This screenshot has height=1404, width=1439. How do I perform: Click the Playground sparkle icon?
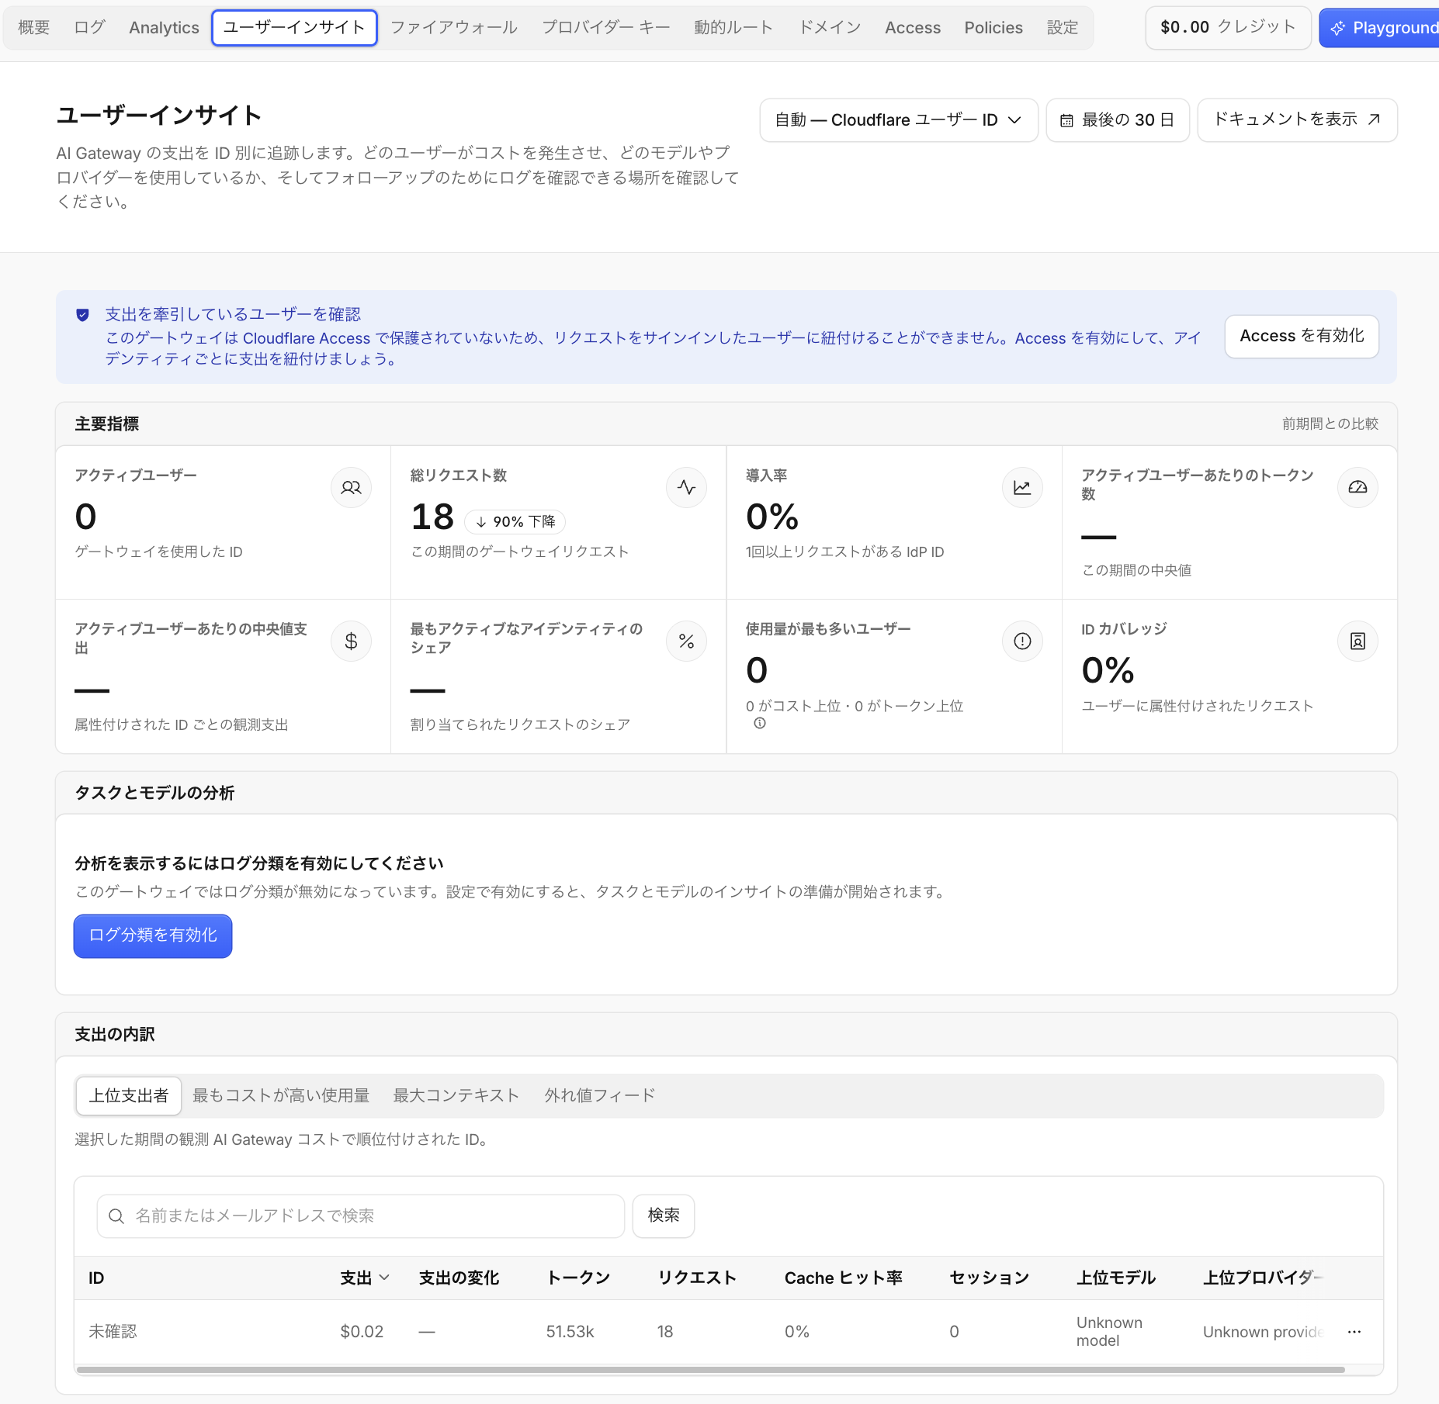tap(1338, 29)
